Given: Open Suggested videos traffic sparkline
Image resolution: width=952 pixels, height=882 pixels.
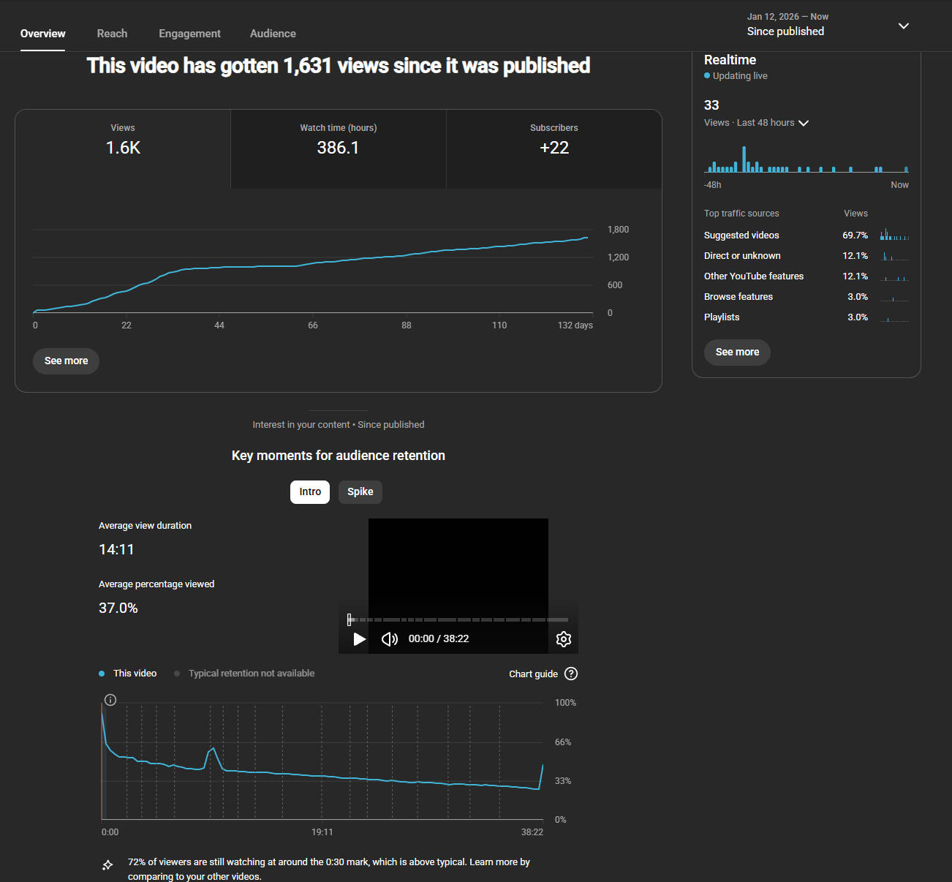Looking at the screenshot, I should tap(894, 235).
